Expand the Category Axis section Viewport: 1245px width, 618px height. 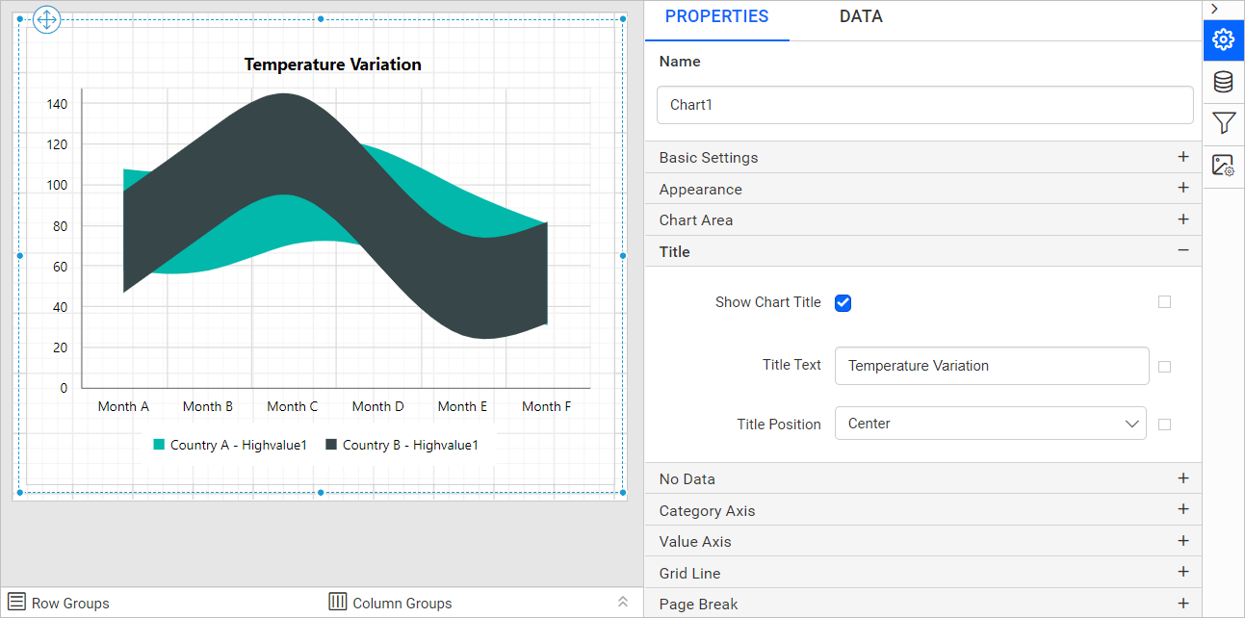click(x=923, y=510)
